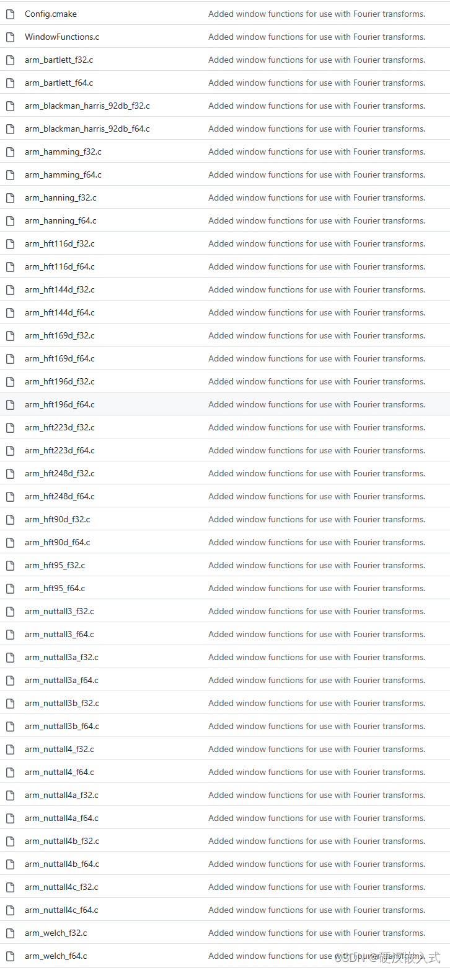Open commit message on the arm_nuttall4_f64.c row
Image resolution: width=450 pixels, height=970 pixels.
coord(317,772)
